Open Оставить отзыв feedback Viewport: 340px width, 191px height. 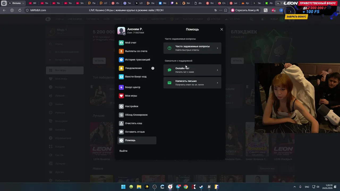(x=137, y=132)
